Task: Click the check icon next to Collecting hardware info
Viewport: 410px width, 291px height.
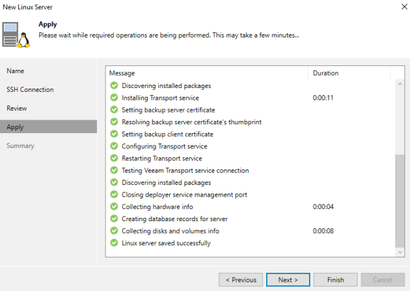Action: pos(114,207)
